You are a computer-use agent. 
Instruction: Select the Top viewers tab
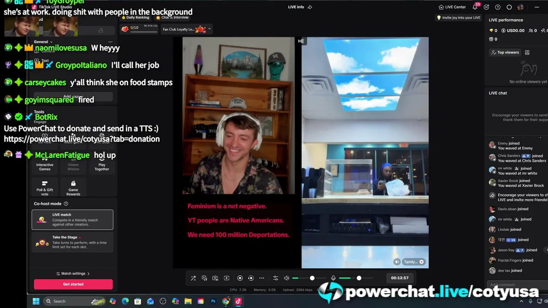505,52
